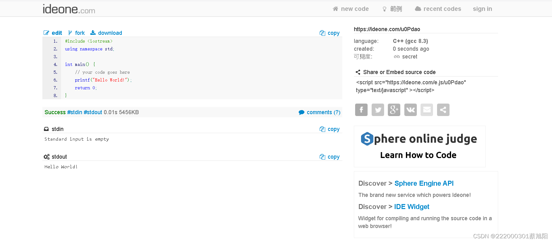Share on Twitter
This screenshot has height=242, width=552.
click(378, 110)
